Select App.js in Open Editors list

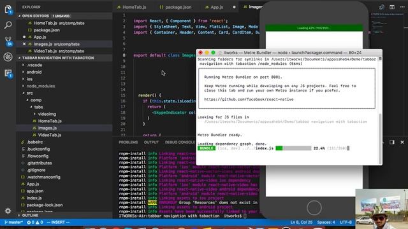[40, 37]
